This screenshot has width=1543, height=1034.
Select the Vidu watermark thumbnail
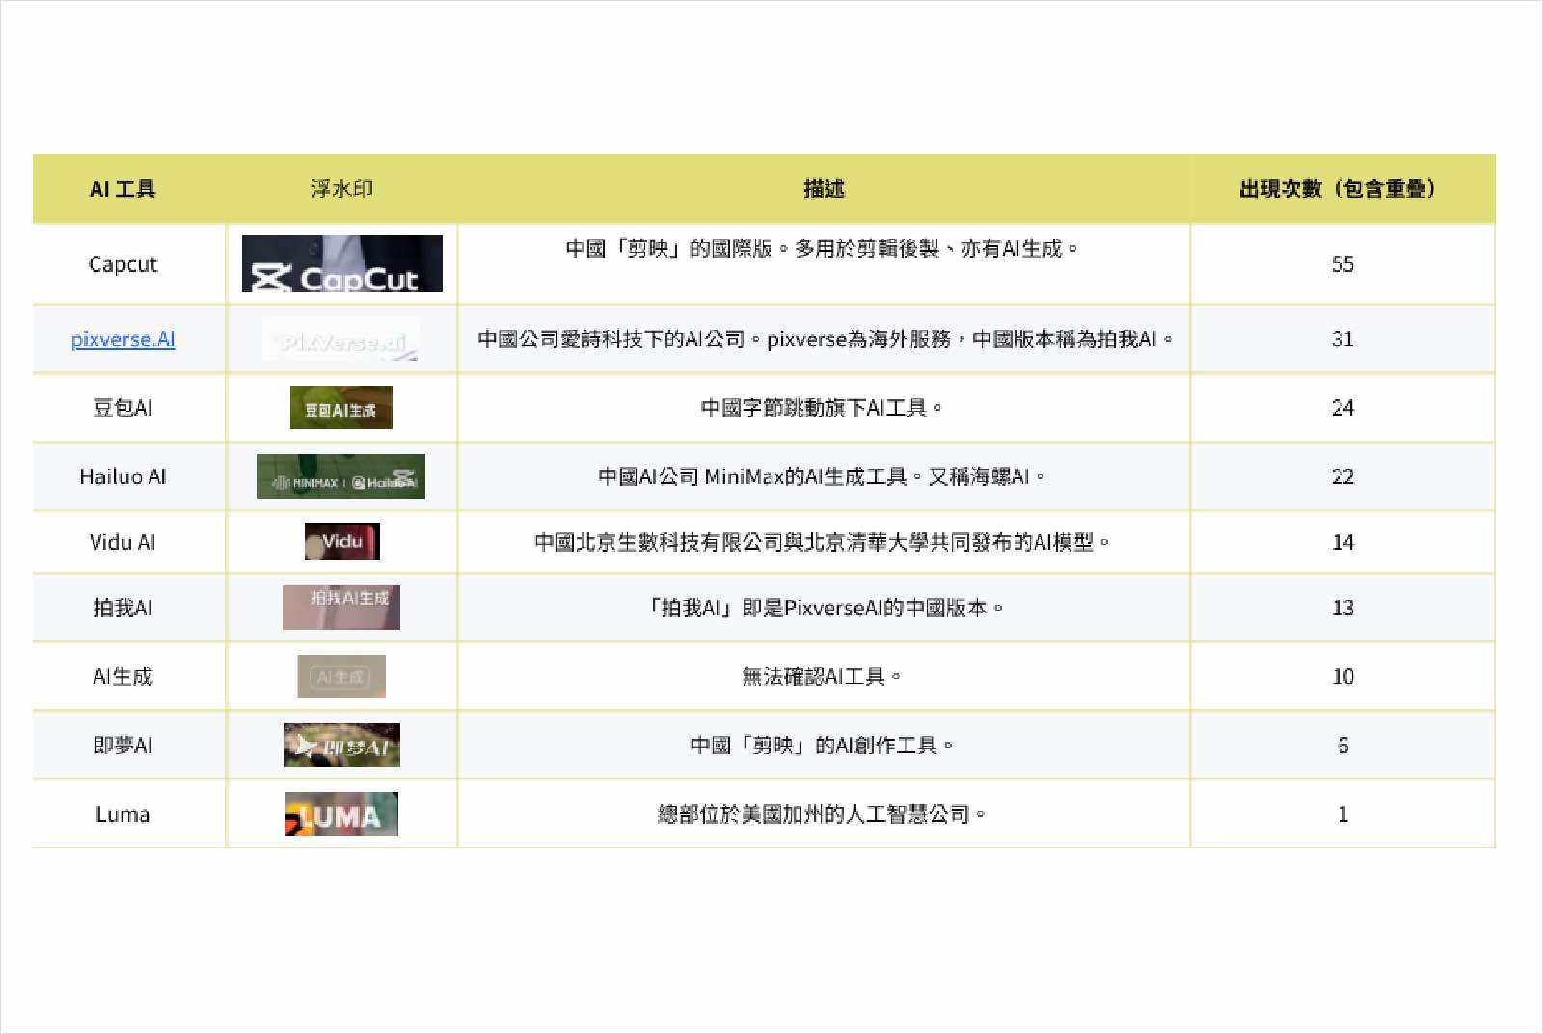pyautogui.click(x=342, y=541)
